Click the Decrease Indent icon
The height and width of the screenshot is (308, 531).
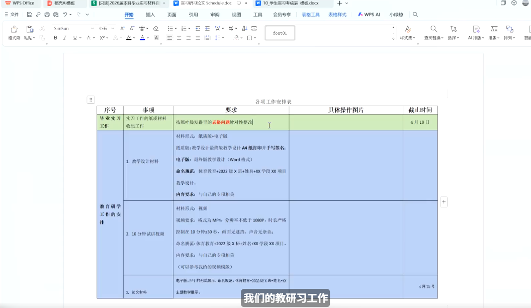[x=198, y=29]
